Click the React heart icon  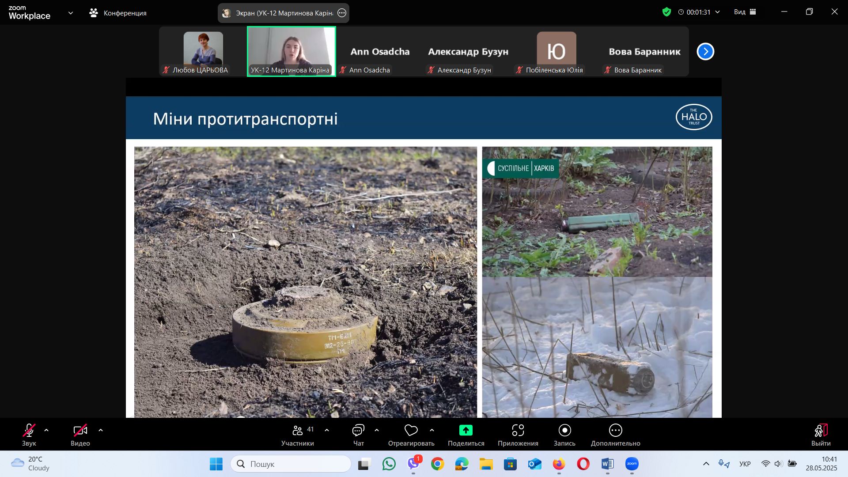pos(411,430)
